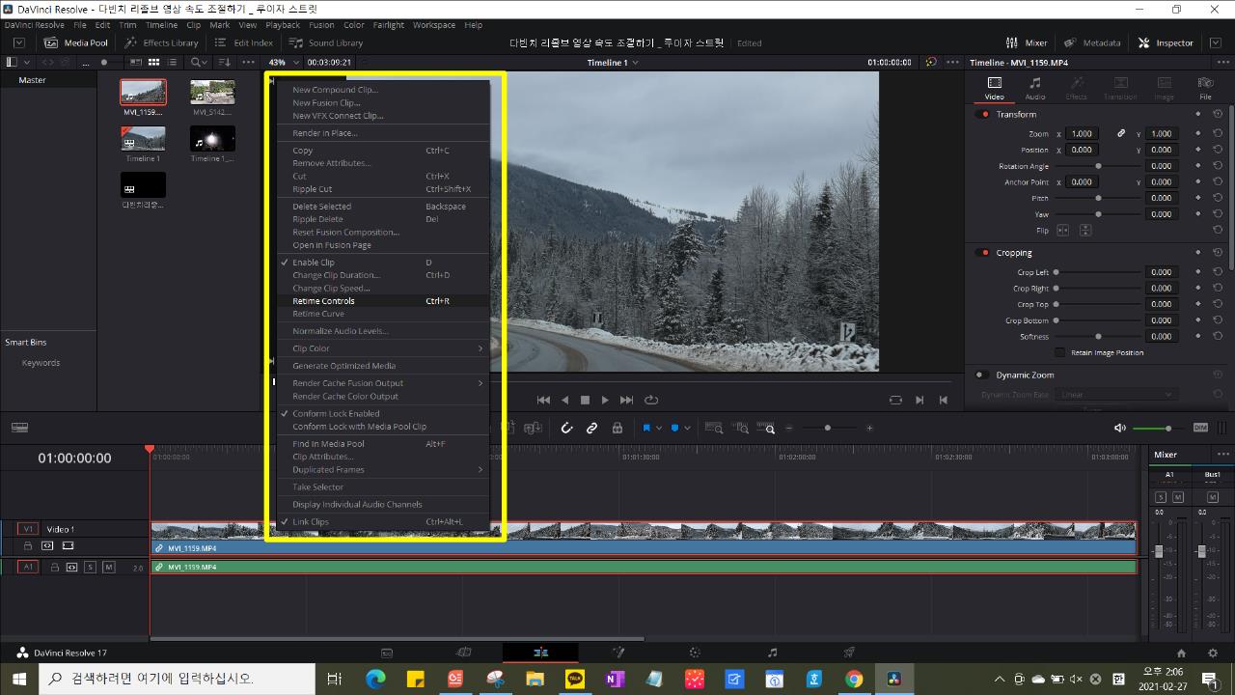Select Retime Curve in context menu
The height and width of the screenshot is (695, 1235).
[x=384, y=314]
